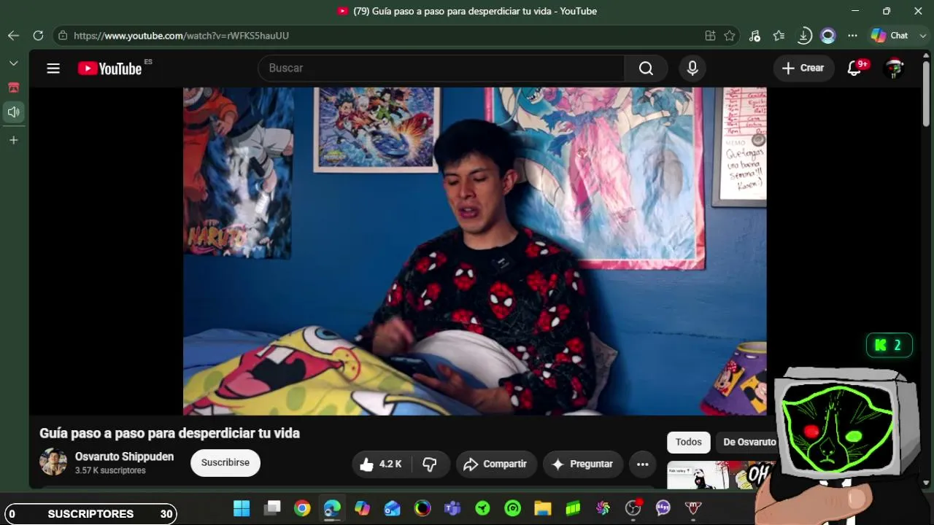Open the Preguntar AI assistant
This screenshot has height=525, width=934.
tap(582, 464)
